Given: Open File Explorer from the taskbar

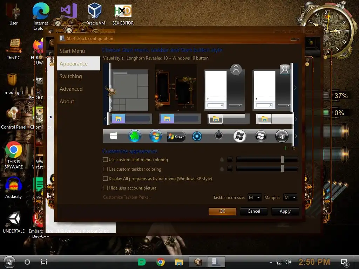Looking at the screenshot, I should point(179,262).
